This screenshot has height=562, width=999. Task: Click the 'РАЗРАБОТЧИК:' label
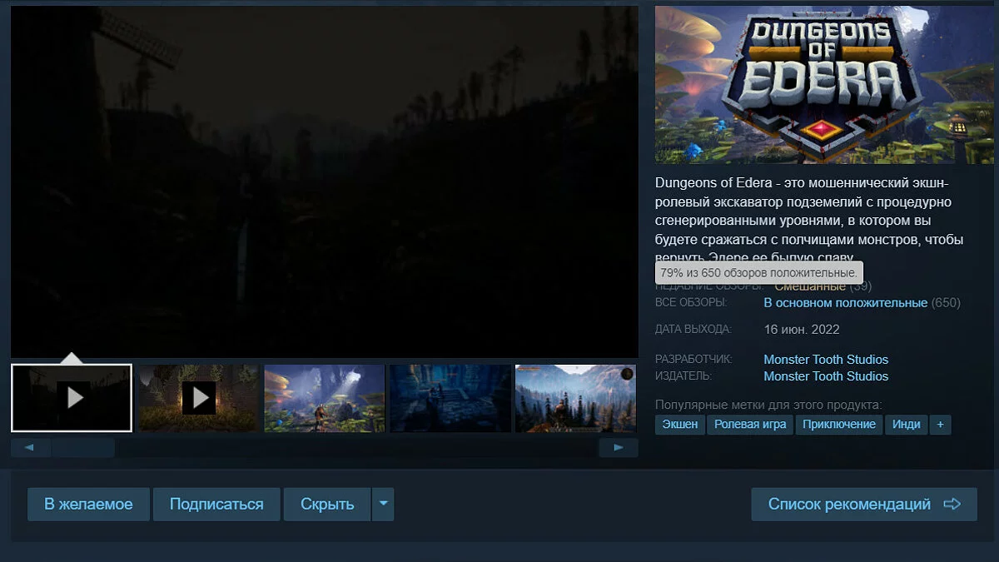[693, 360]
